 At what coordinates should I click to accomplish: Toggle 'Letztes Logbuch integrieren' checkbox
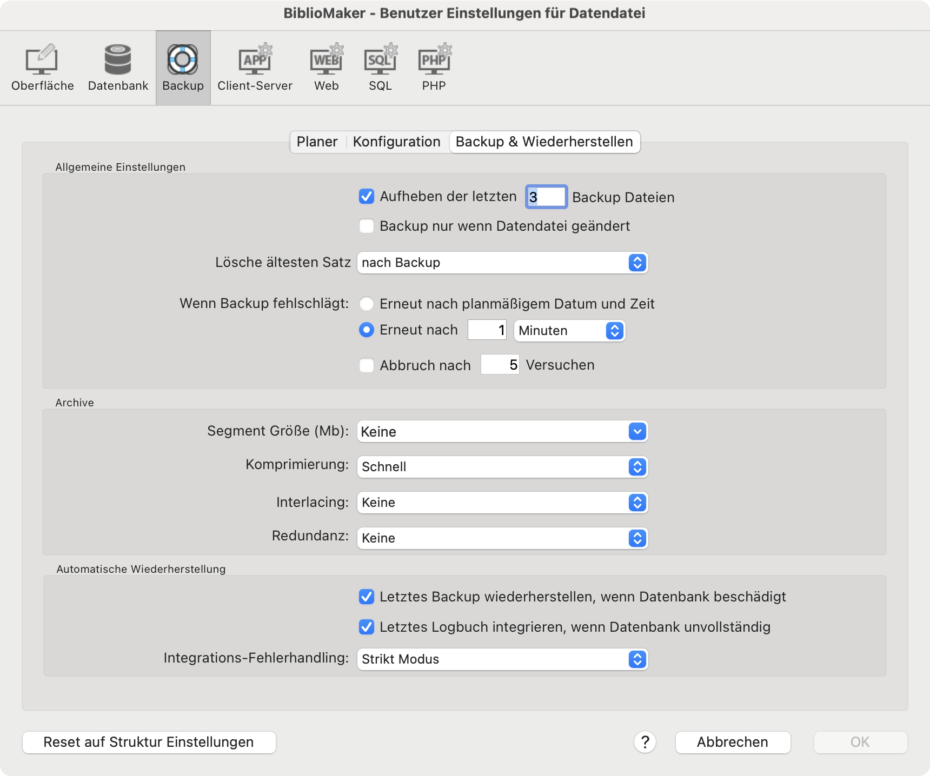pos(367,627)
